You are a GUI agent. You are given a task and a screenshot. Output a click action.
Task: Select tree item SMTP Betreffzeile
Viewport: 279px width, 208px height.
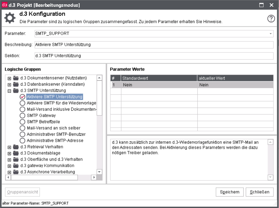(x=43, y=122)
